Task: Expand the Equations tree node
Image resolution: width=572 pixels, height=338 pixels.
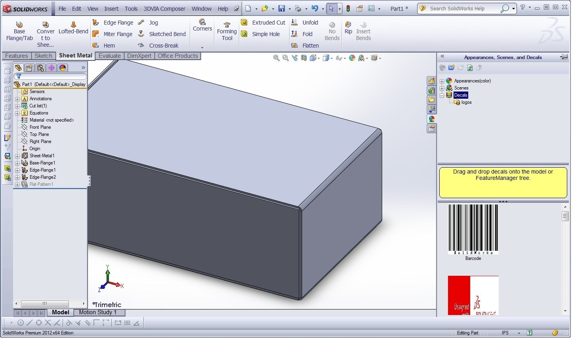Action: click(17, 113)
